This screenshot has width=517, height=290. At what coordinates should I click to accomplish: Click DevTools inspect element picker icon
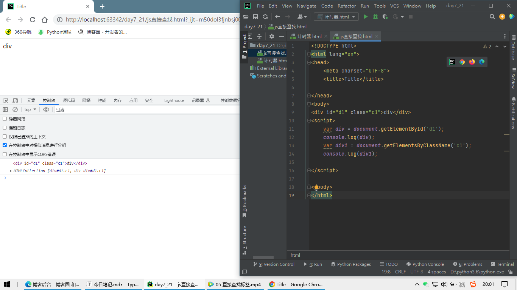pos(5,100)
